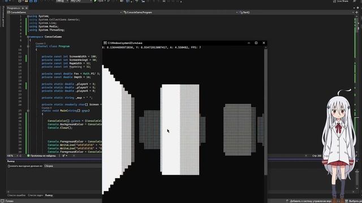This screenshot has height=203, width=362.
Task: Switch to the Список ошибок tab
Action: [x=16, y=195]
